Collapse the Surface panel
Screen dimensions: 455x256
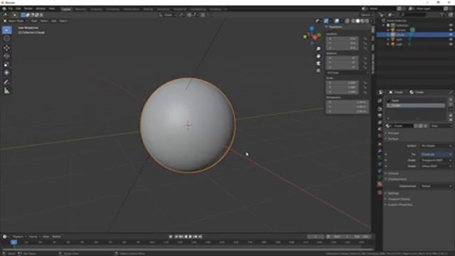pos(392,139)
